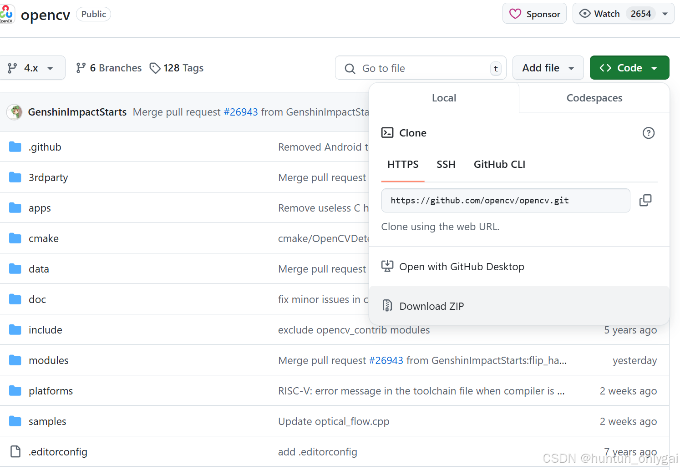The image size is (680, 470).
Task: Open #26943 link in the modules row
Action: click(x=386, y=360)
